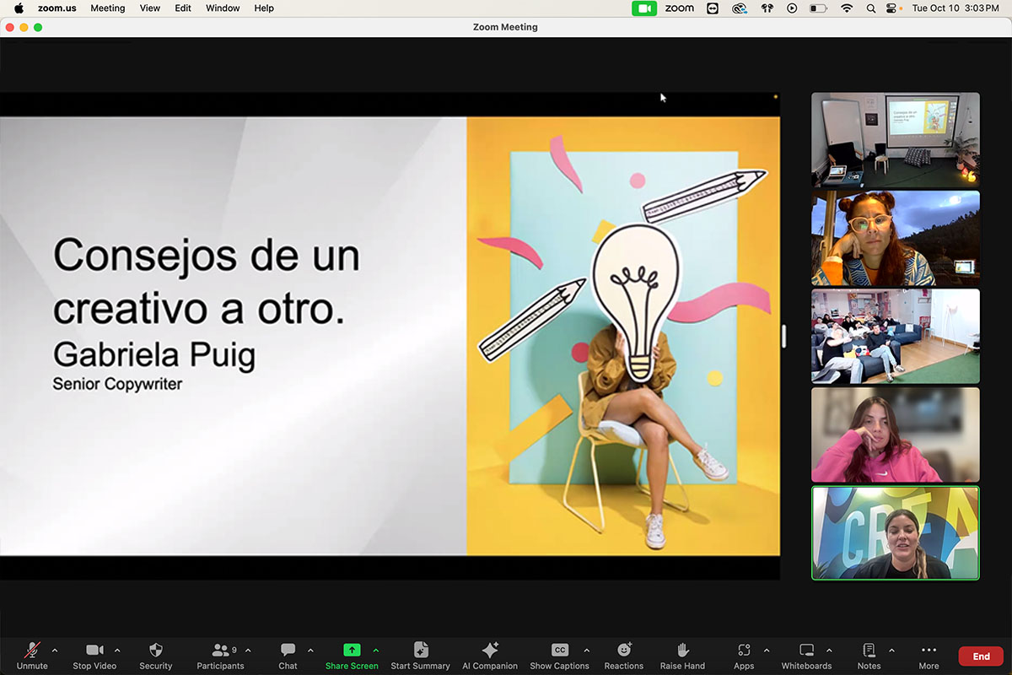Open the Security shield options

tap(155, 656)
